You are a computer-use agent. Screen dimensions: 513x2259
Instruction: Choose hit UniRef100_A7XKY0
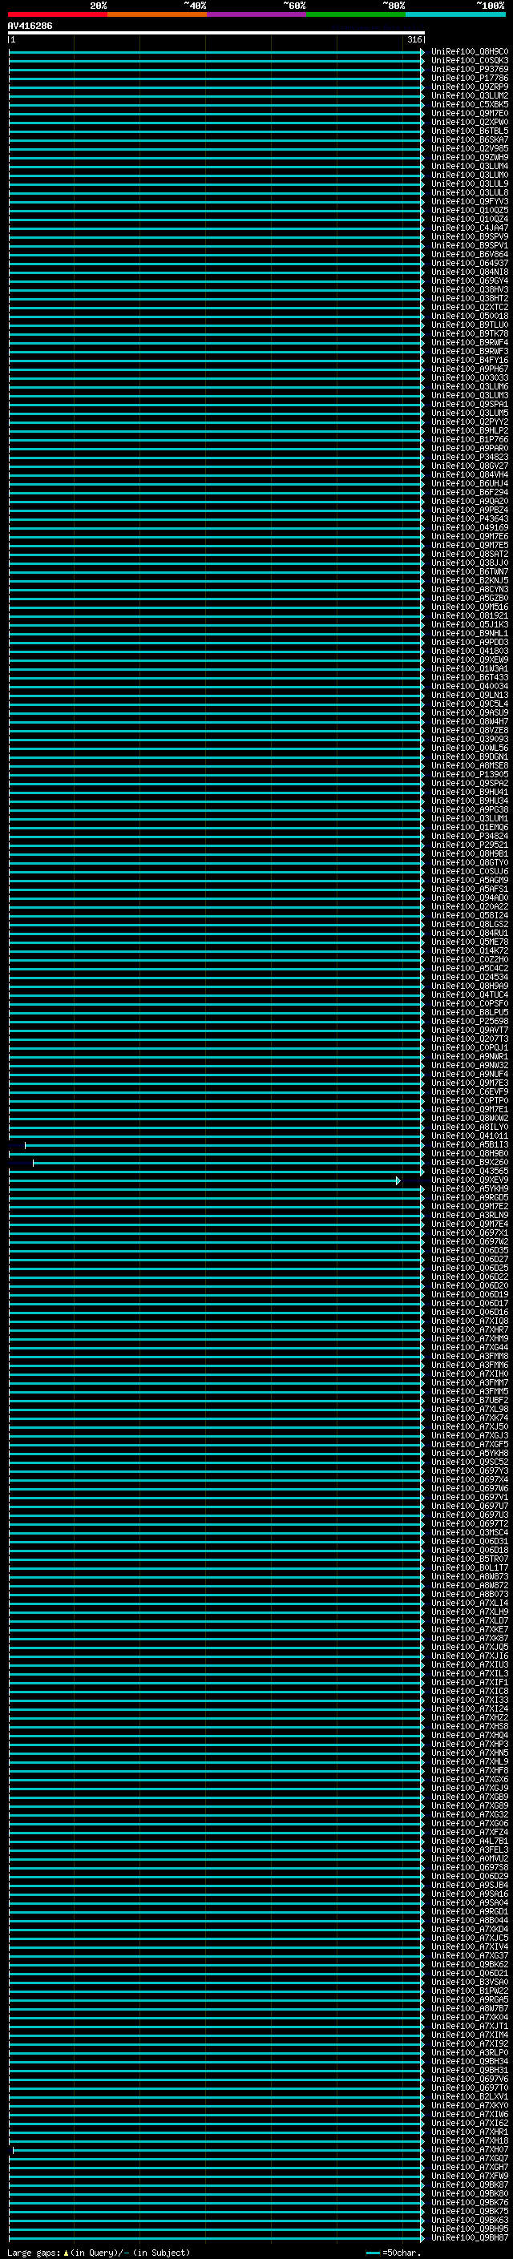tap(470, 2104)
